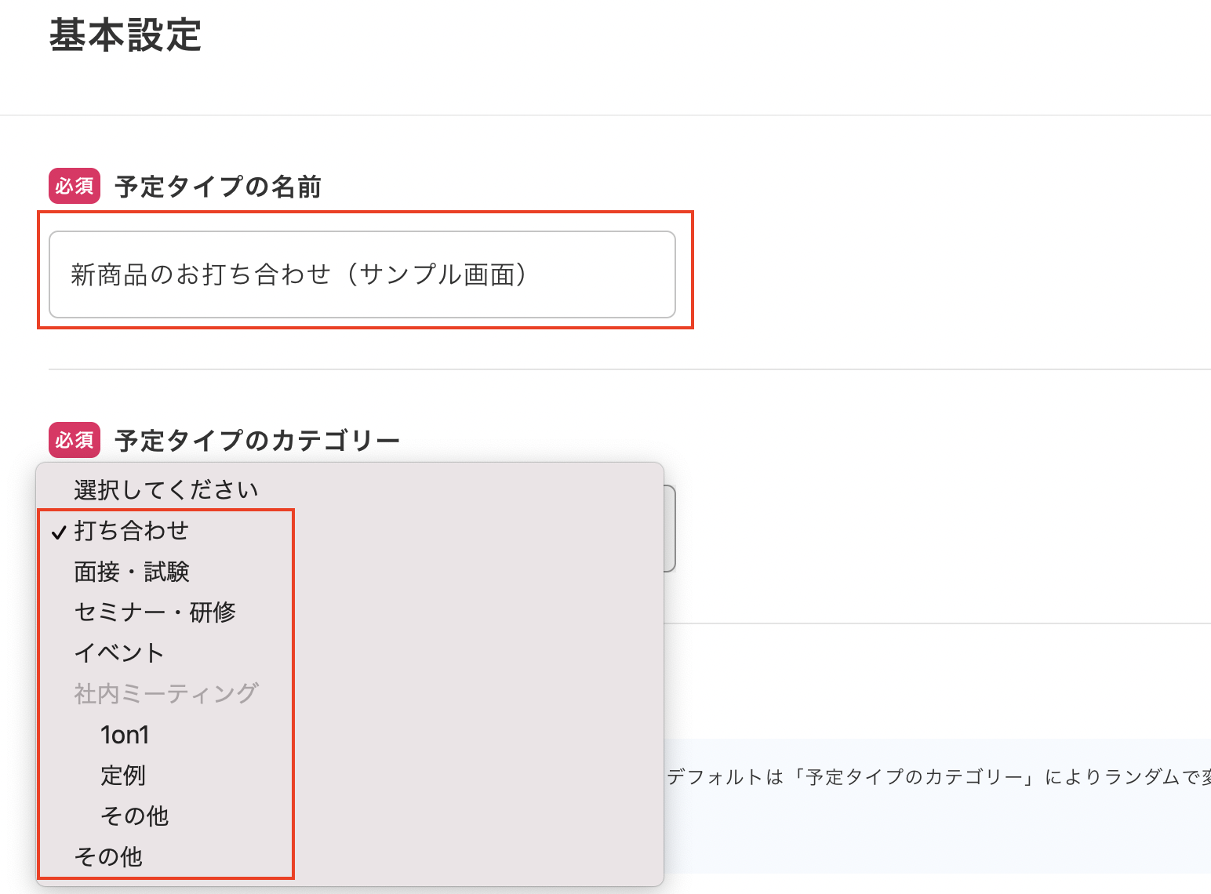This screenshot has width=1211, height=894.
Task: Select the イベント category
Action: point(118,652)
